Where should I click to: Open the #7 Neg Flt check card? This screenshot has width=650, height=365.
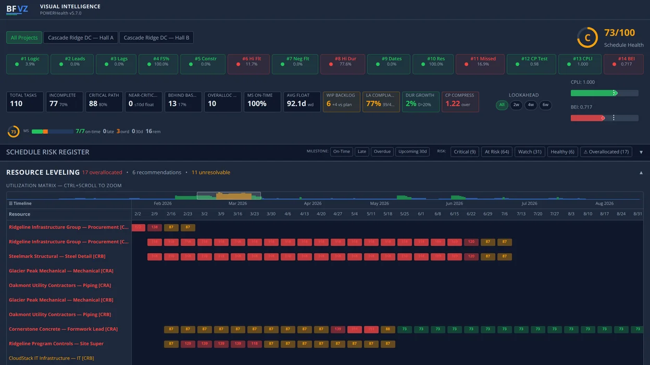[x=295, y=64]
